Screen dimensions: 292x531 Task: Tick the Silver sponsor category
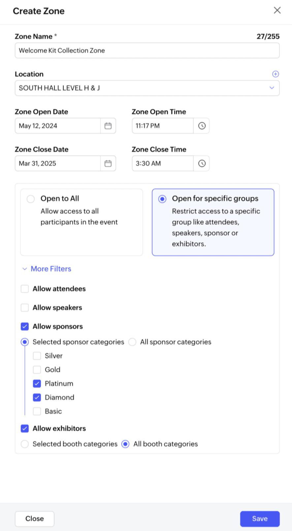(37, 356)
